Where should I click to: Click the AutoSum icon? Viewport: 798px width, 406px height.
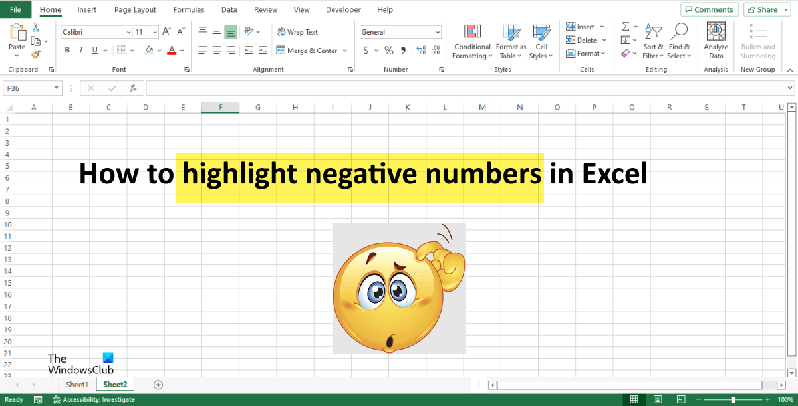pos(624,27)
